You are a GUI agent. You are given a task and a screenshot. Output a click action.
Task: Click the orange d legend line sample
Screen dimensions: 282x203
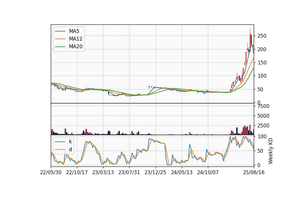[60, 149]
